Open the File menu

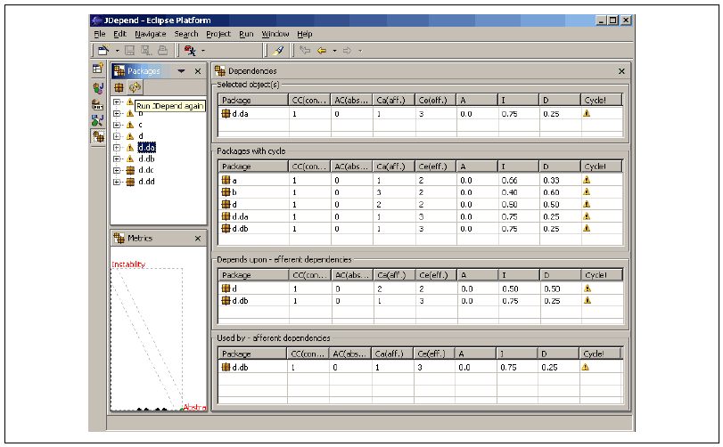(x=100, y=34)
